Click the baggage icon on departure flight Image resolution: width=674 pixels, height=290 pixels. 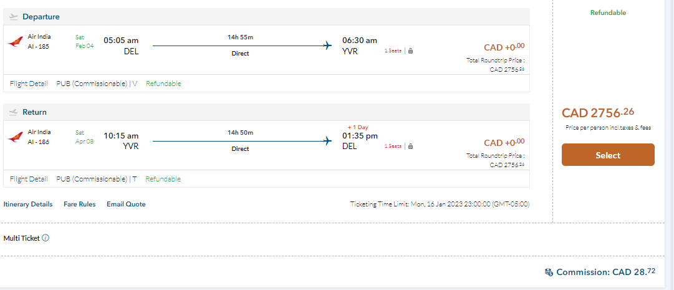pos(410,51)
